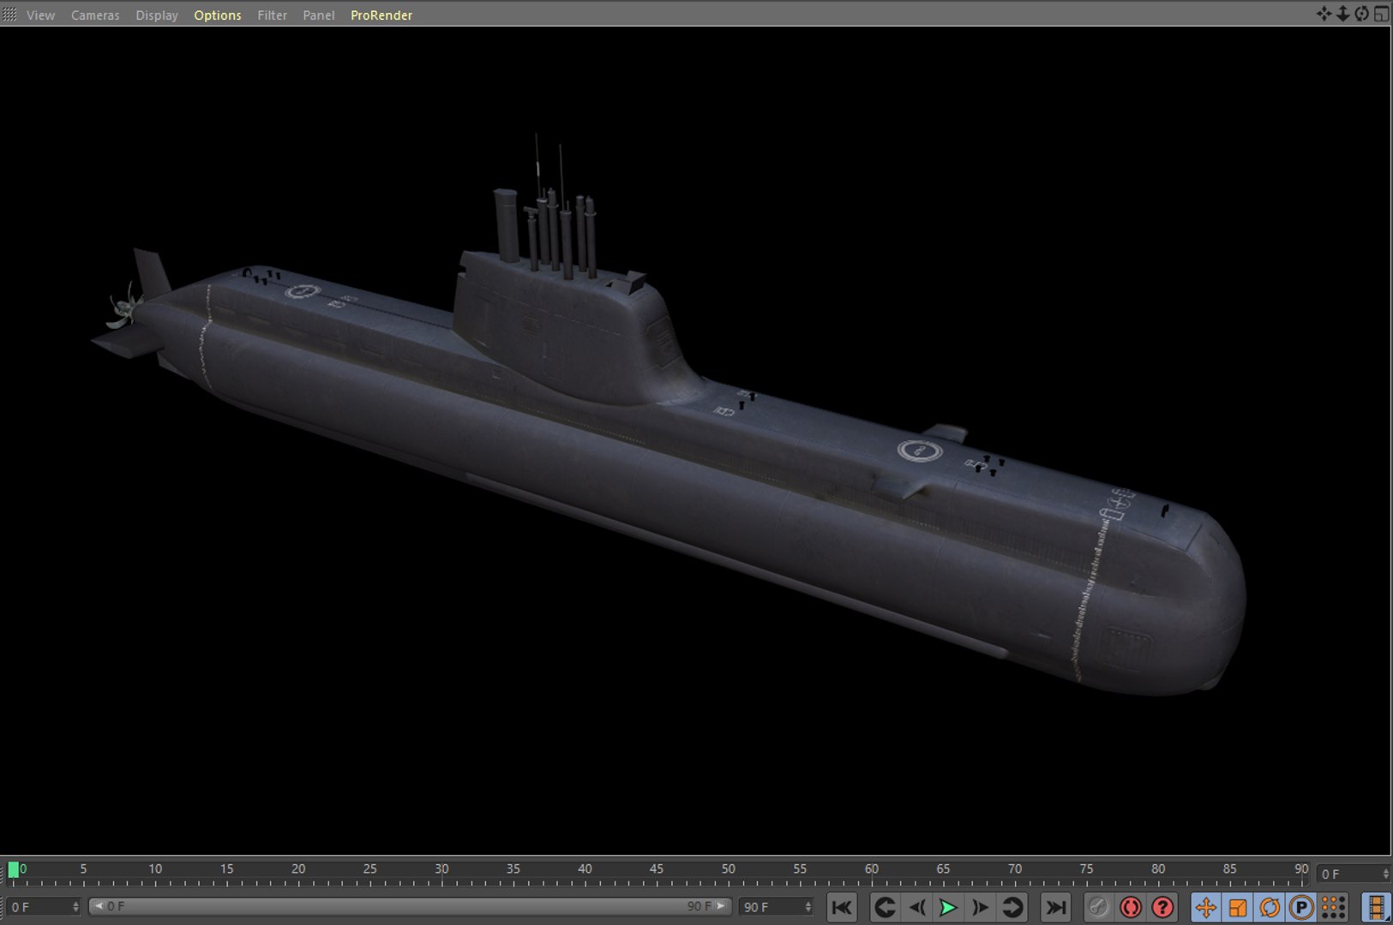Step back one frame

click(916, 907)
